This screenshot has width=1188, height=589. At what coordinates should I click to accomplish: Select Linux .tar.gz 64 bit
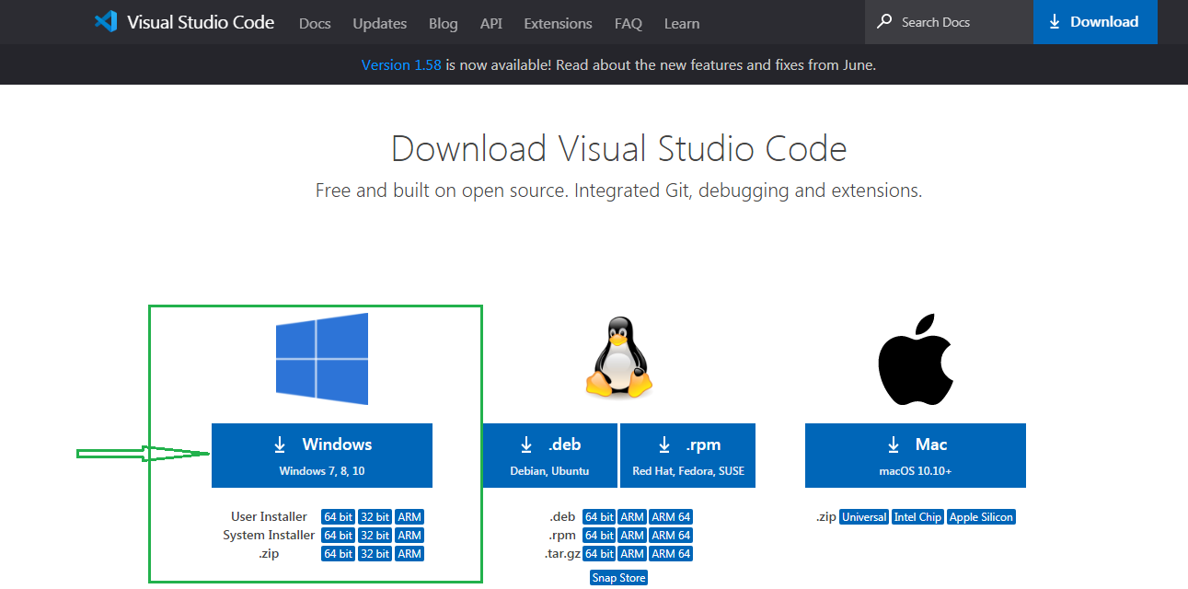pos(600,554)
